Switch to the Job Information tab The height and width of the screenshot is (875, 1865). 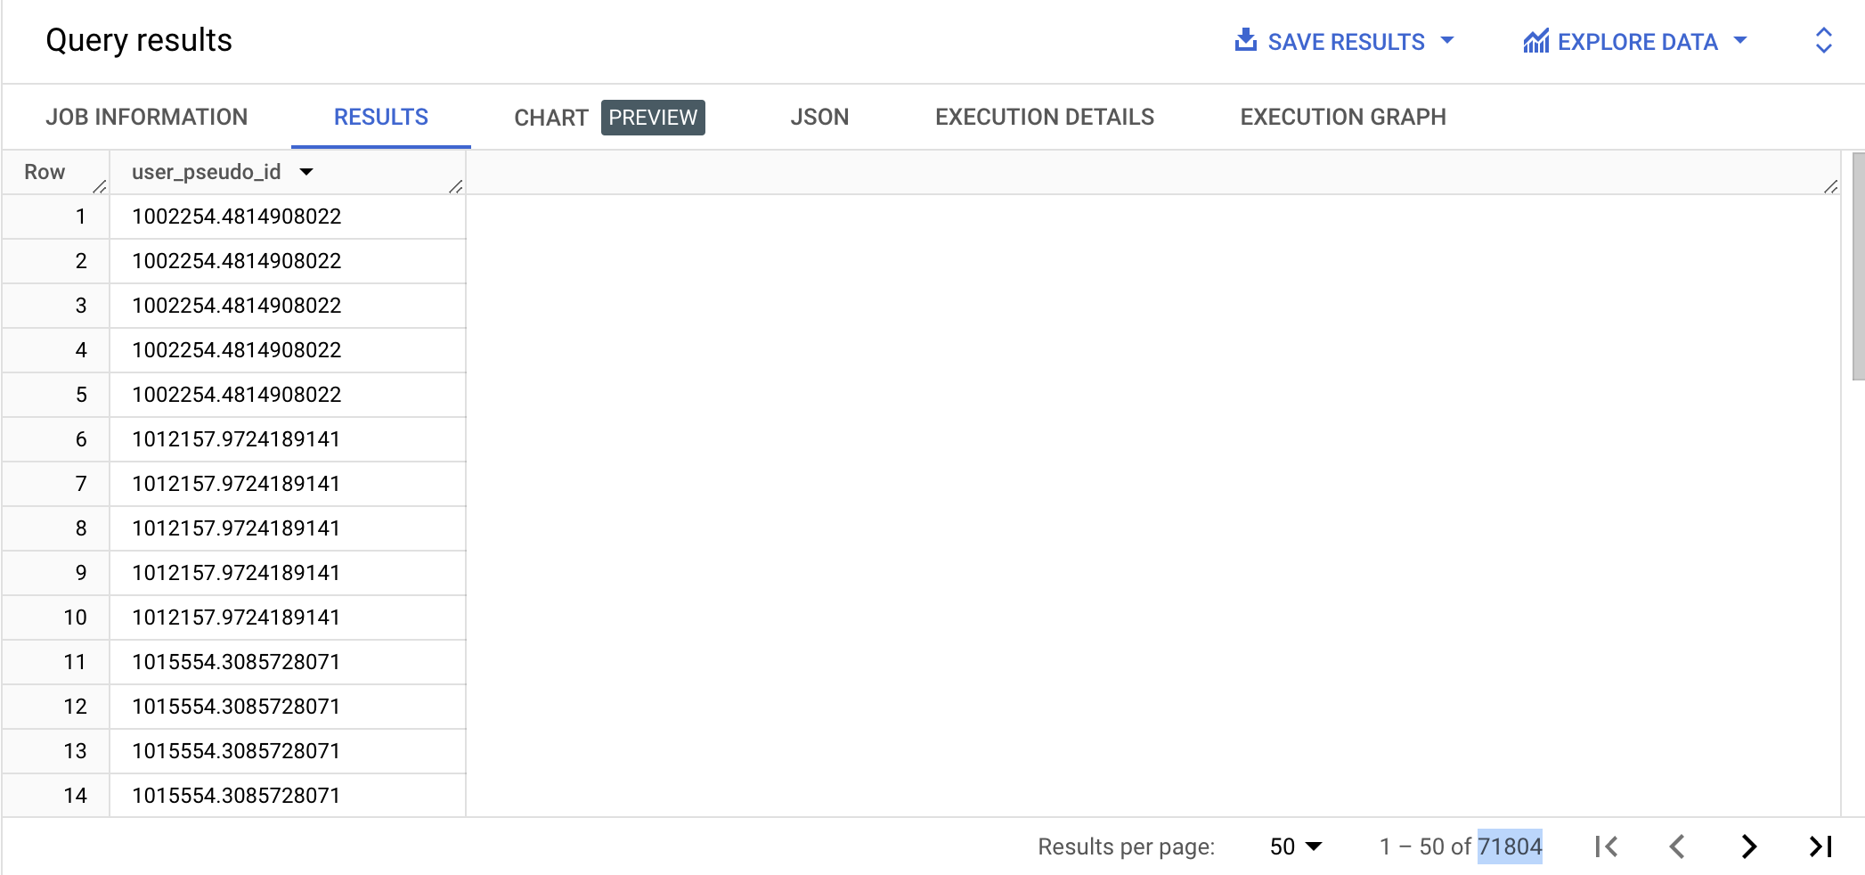[x=147, y=117]
